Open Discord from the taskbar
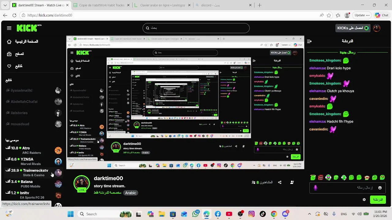This screenshot has width=392, height=220. click(285, 214)
